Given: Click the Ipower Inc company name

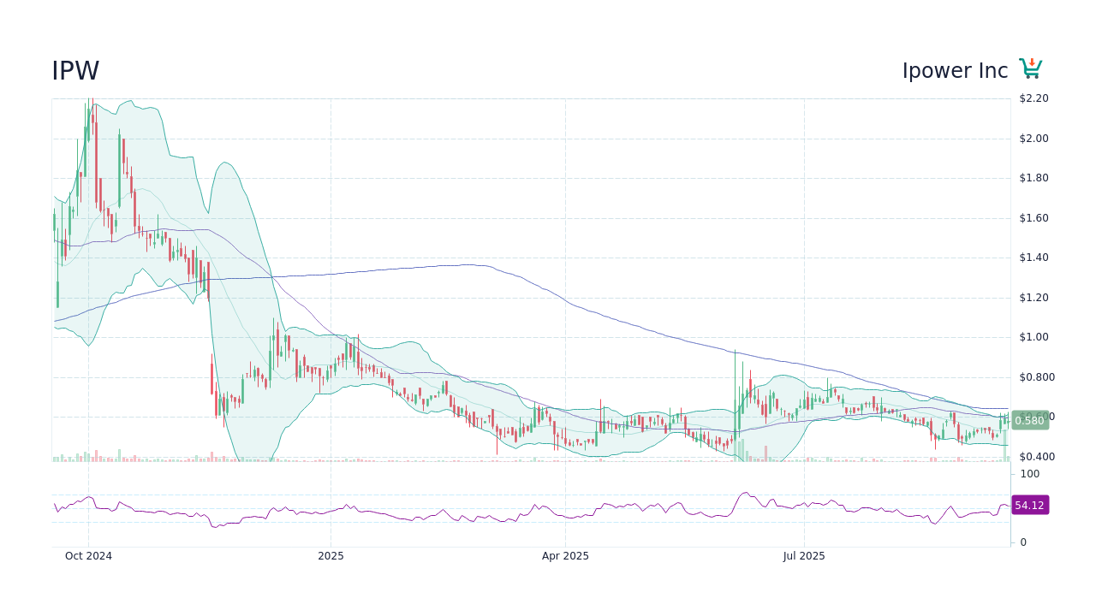Looking at the screenshot, I should click(955, 71).
